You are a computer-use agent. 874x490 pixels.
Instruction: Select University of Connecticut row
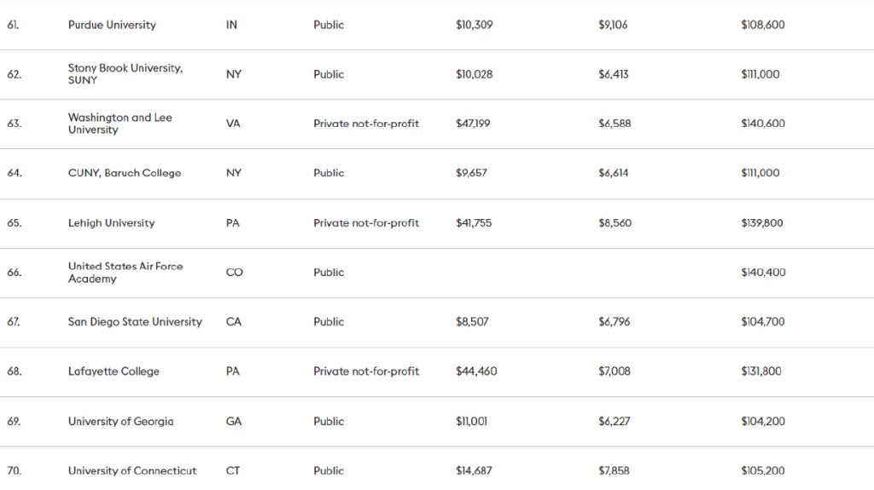point(132,470)
